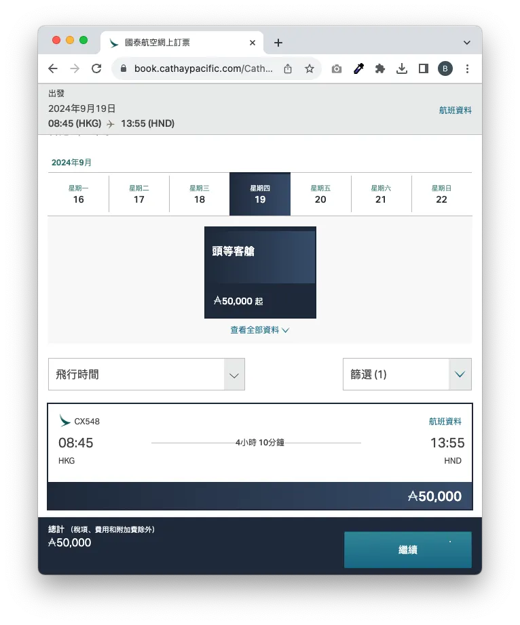Viewport: 520px width, 625px height.
Task: Select 星期四 19 date
Action: pos(260,194)
